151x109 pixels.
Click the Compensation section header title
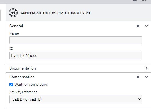22,77
